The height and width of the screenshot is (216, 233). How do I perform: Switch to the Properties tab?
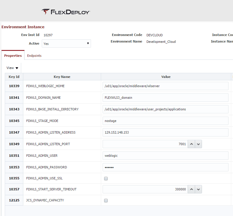tap(13, 56)
